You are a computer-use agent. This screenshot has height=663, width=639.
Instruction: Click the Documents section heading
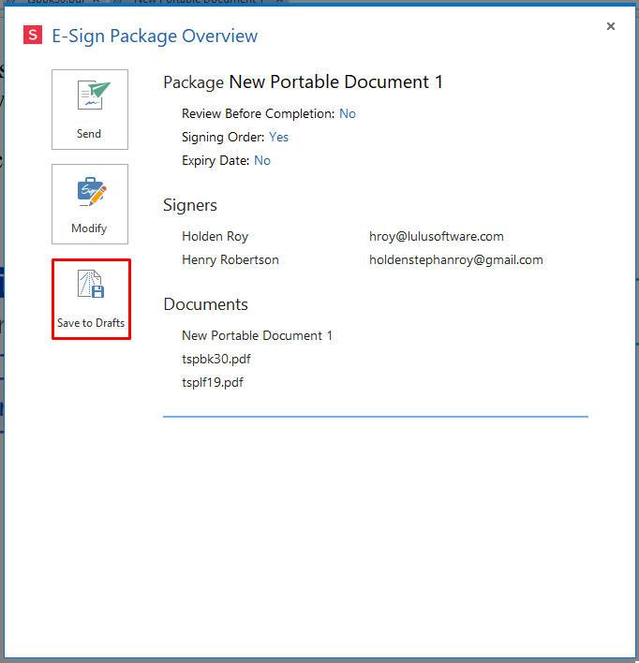205,304
